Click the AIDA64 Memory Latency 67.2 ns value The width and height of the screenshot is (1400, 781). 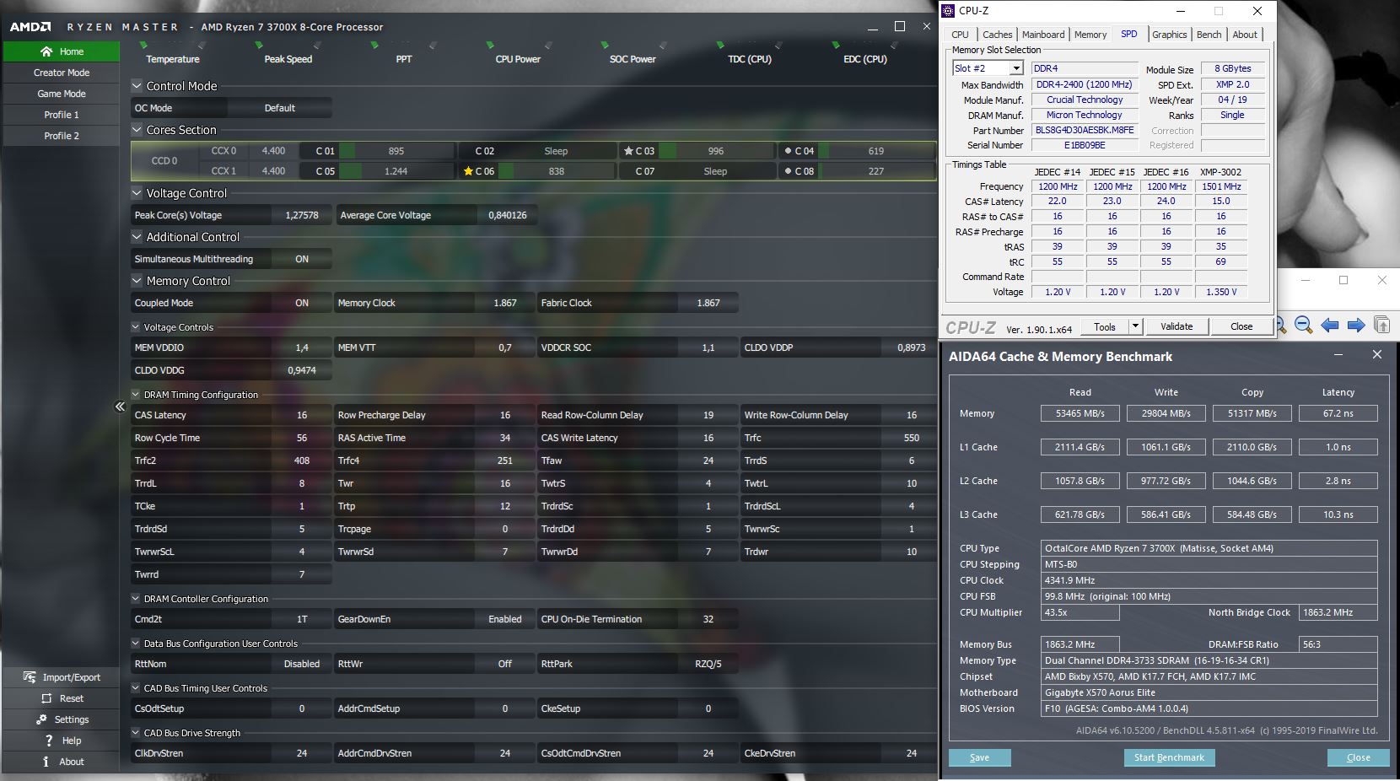(x=1338, y=413)
